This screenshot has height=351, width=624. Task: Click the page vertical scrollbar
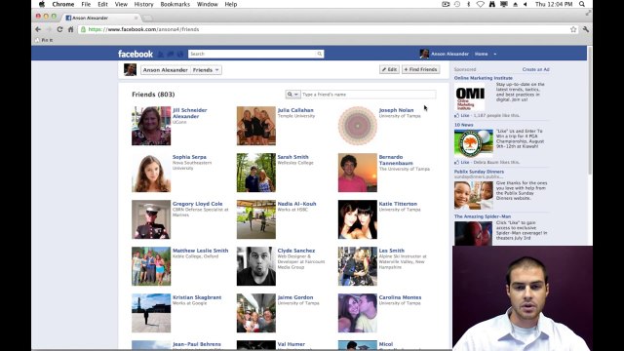(589, 109)
